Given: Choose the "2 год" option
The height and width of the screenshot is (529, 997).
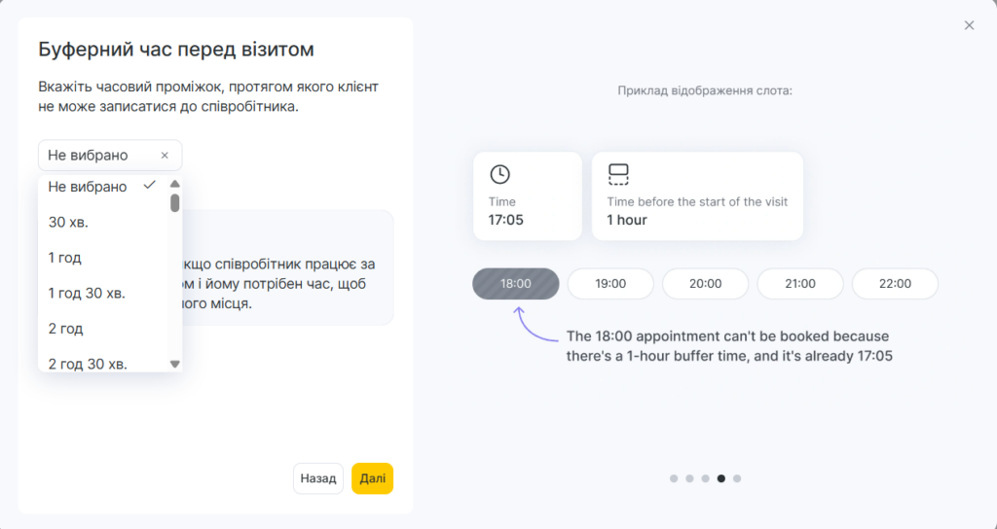Looking at the screenshot, I should click(x=65, y=329).
